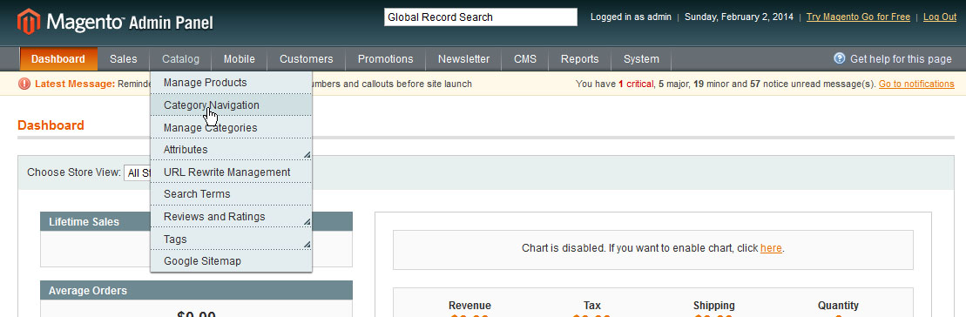This screenshot has height=317, width=966.
Task: Select Reviews and Ratings menu entry
Action: (231, 217)
